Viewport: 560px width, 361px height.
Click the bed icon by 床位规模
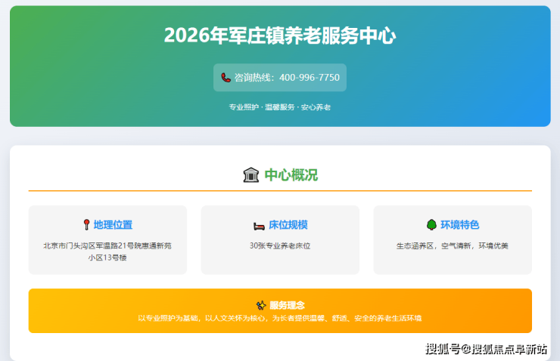tap(259, 225)
